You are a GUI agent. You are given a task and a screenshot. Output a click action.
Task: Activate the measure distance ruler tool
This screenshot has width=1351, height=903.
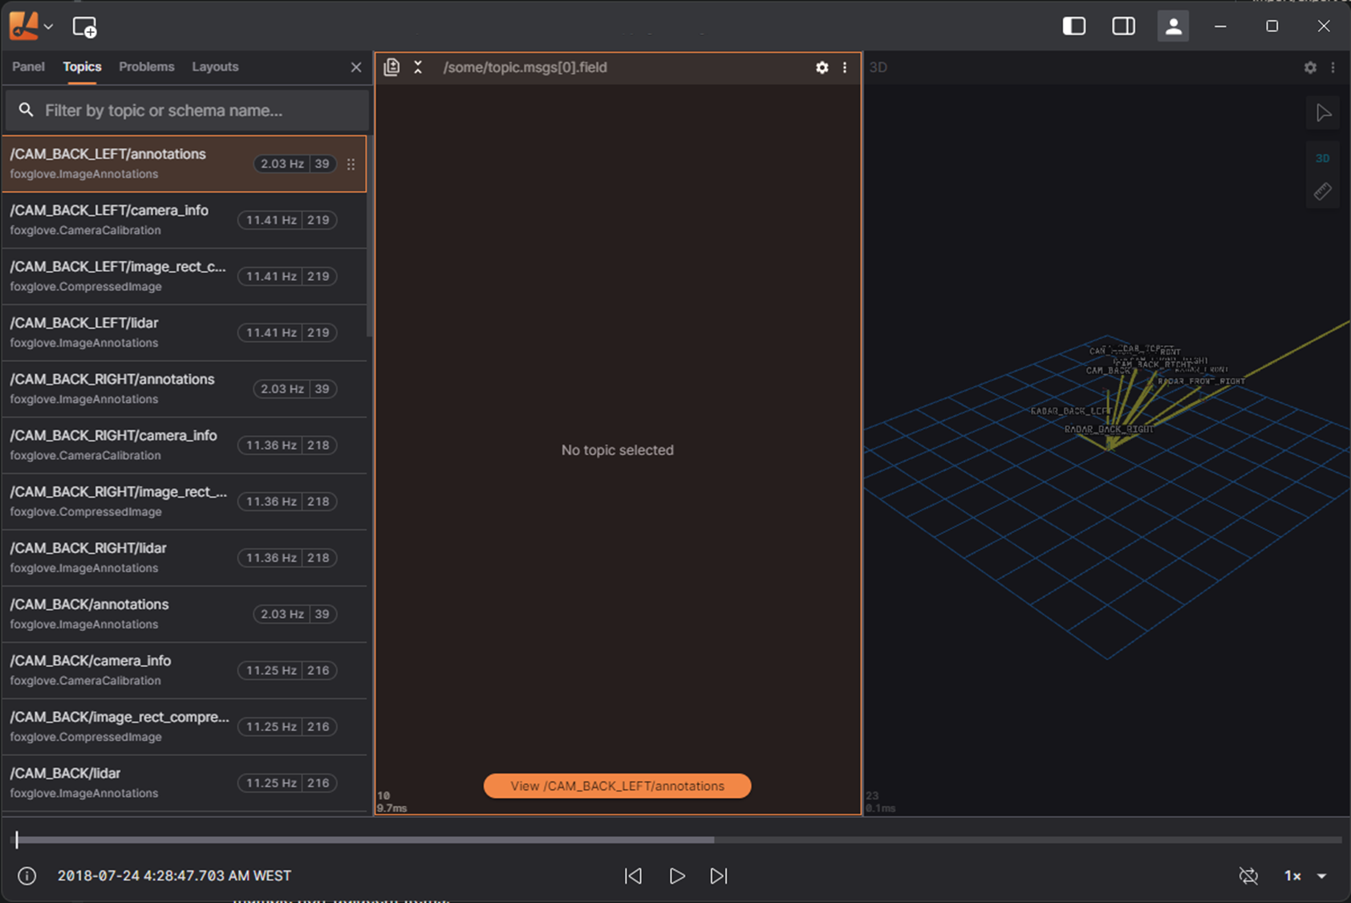coord(1323,192)
